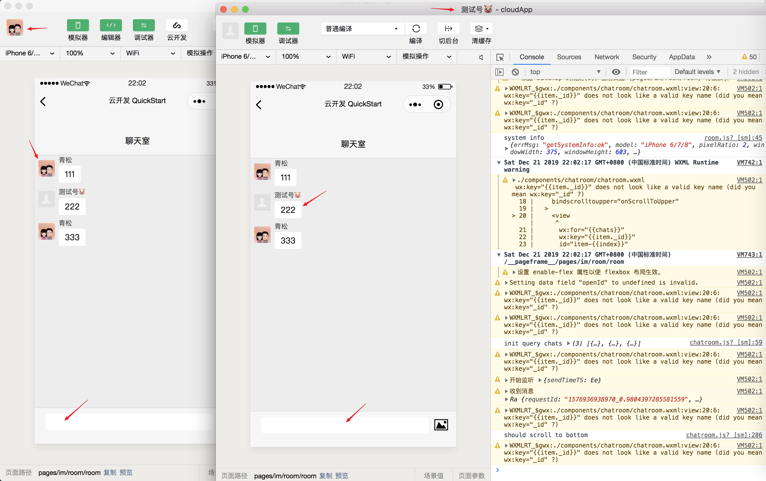Open top execution context dropdown
The height and width of the screenshot is (481, 766).
565,72
